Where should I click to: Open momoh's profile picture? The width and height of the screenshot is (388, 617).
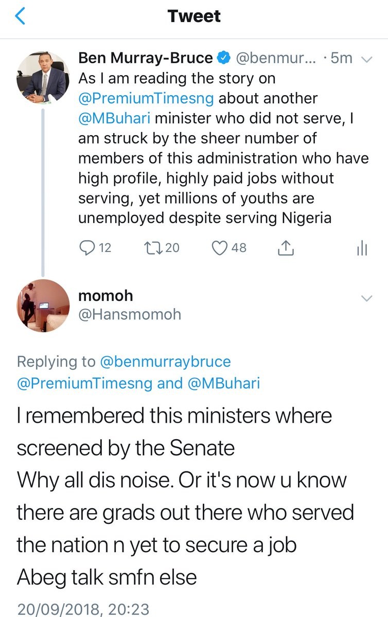pyautogui.click(x=43, y=305)
